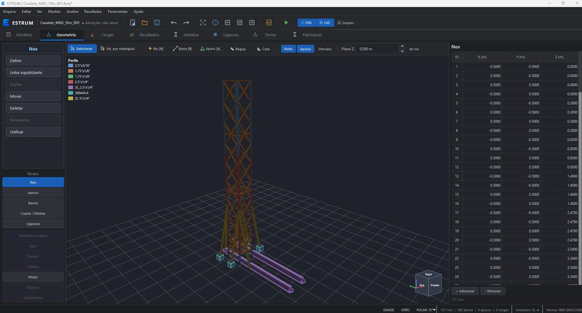Redo the last undone action
This screenshot has height=313, width=582.
pos(186,23)
